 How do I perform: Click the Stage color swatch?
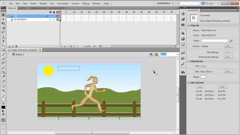pos(203,77)
